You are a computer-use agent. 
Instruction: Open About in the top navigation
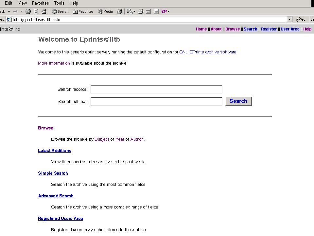(x=216, y=29)
